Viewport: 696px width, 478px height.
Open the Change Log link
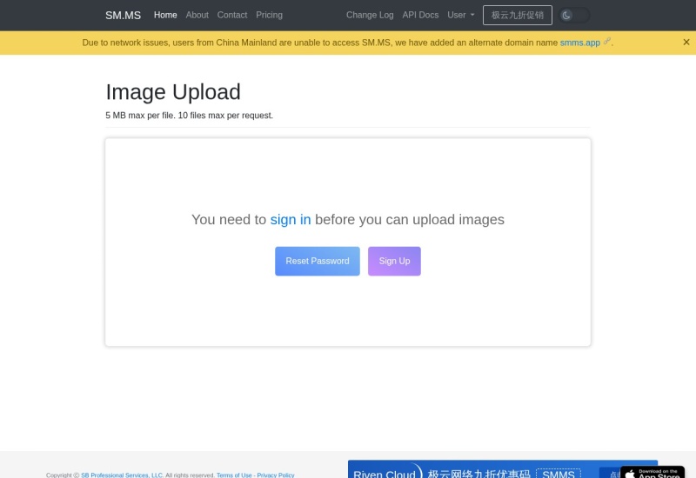[x=370, y=15]
